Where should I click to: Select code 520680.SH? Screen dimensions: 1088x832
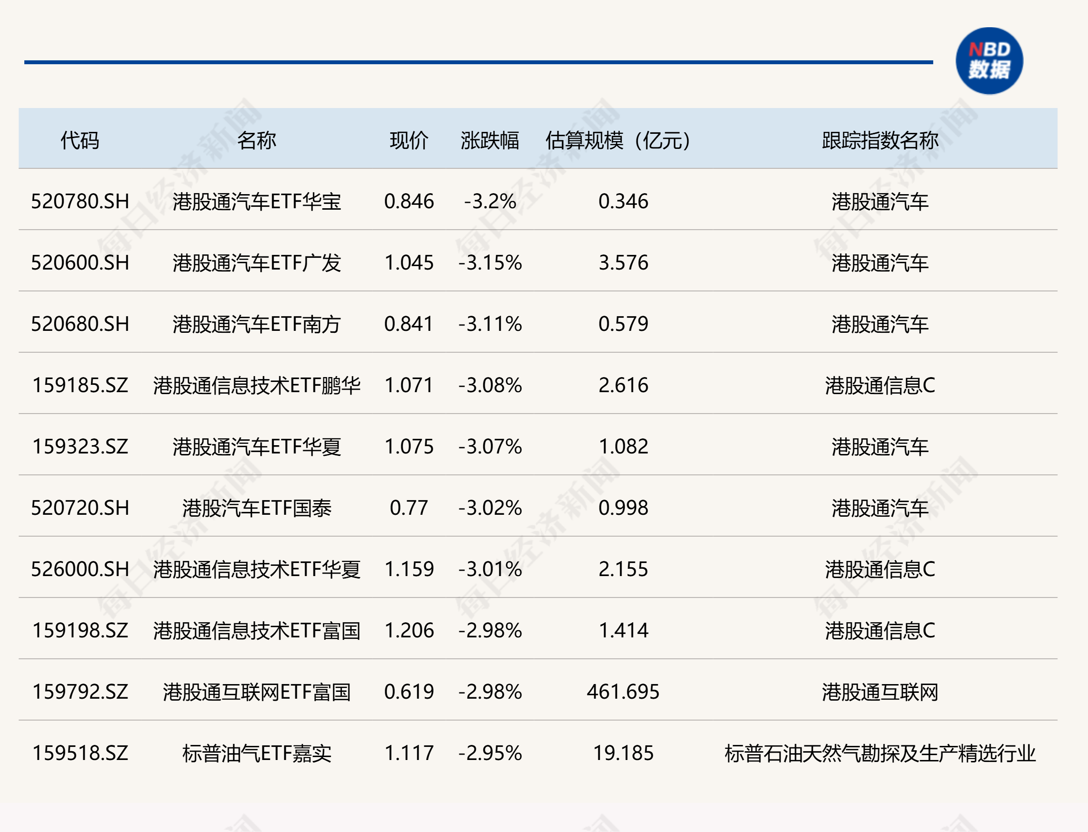(x=80, y=325)
